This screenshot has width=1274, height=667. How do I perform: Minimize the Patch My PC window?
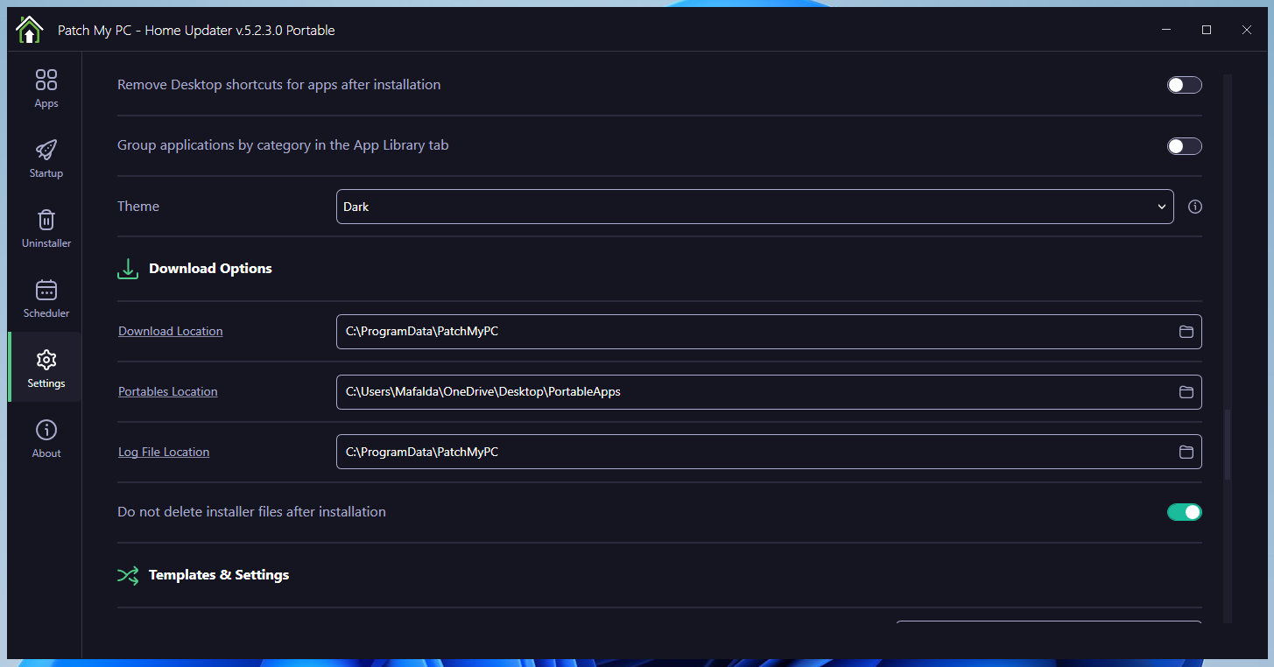[x=1166, y=30]
